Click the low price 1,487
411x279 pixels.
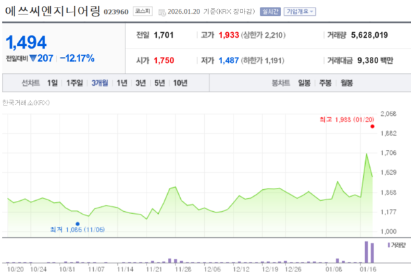[x=229, y=60]
